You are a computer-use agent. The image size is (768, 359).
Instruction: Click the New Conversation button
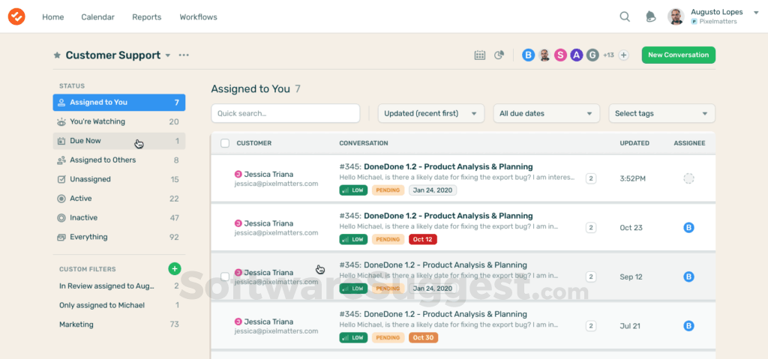[x=678, y=55]
